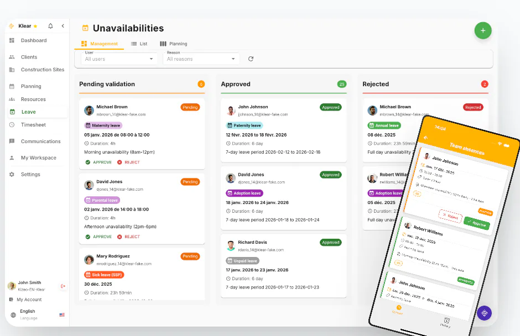
Task: Click the "Paternity leave" tag on John Johnson's card
Action: (x=245, y=125)
